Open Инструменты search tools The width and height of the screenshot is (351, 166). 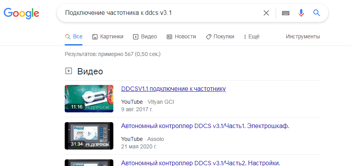point(303,37)
